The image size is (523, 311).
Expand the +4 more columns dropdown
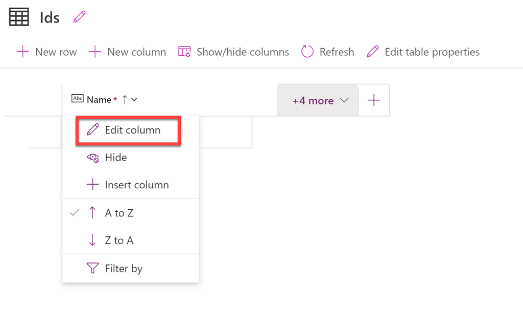320,101
